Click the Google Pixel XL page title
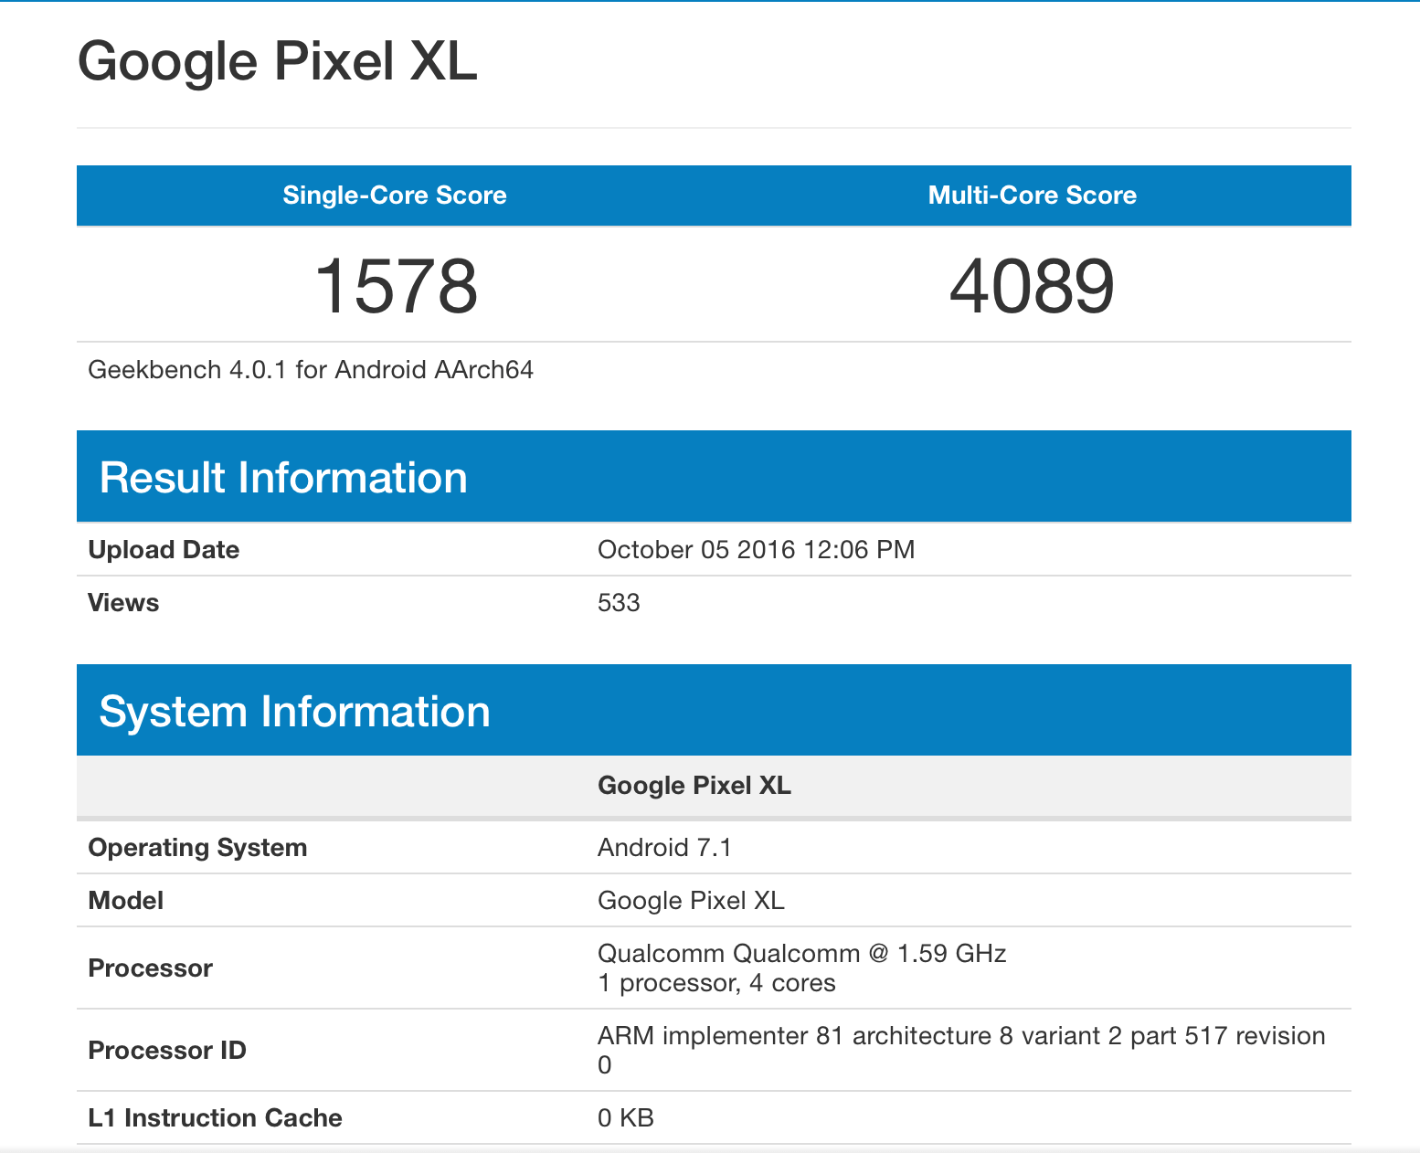The height and width of the screenshot is (1153, 1420). point(278,62)
